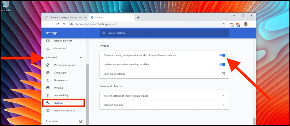Open the Extensions link in sidebar
The image size is (290, 126).
pos(52,121)
